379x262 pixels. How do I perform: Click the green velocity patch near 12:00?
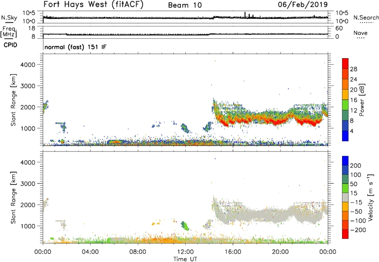click(185, 226)
